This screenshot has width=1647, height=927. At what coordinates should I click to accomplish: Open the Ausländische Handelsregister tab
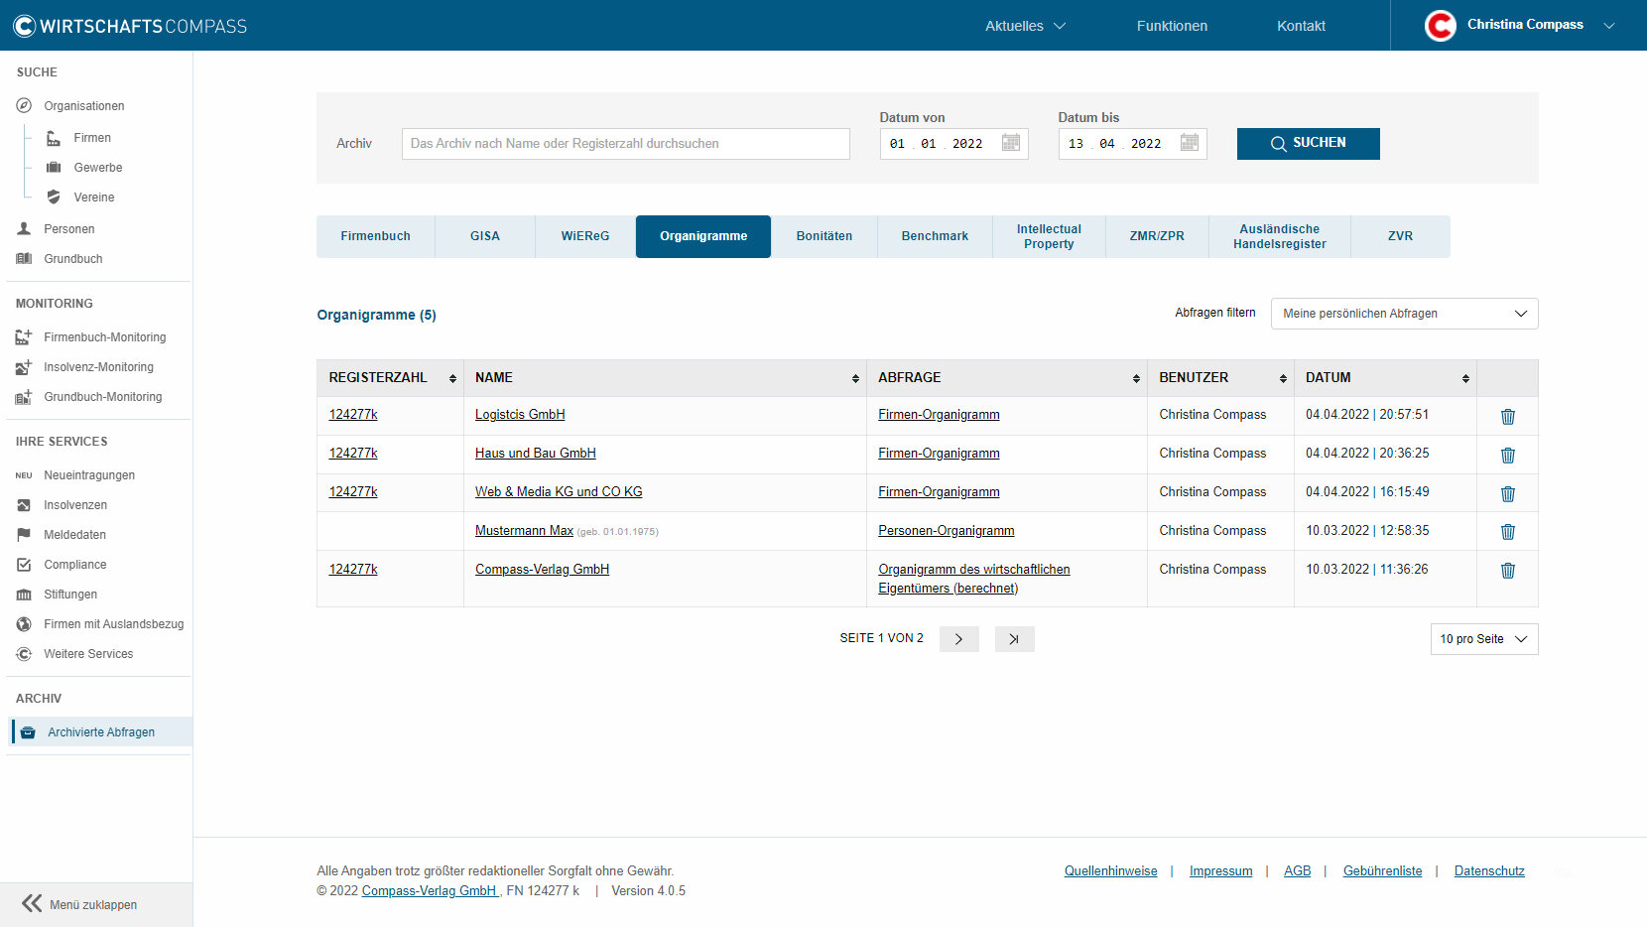(1280, 236)
